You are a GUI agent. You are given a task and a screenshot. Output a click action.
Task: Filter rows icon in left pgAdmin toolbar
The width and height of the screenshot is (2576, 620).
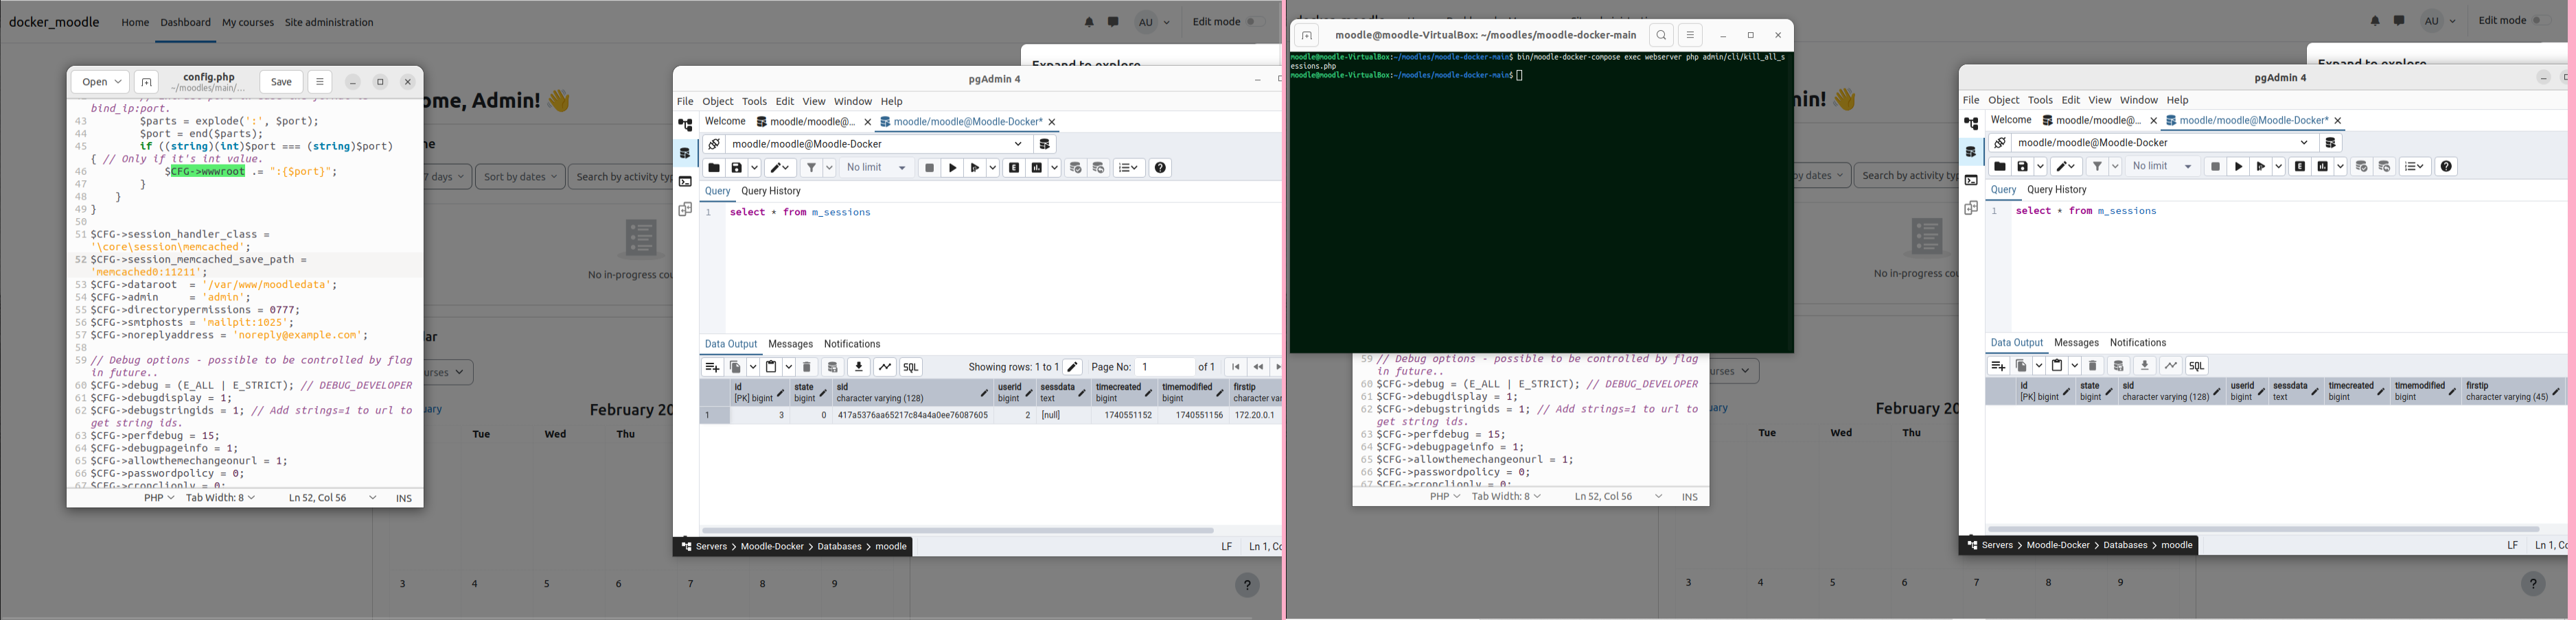pos(812,168)
